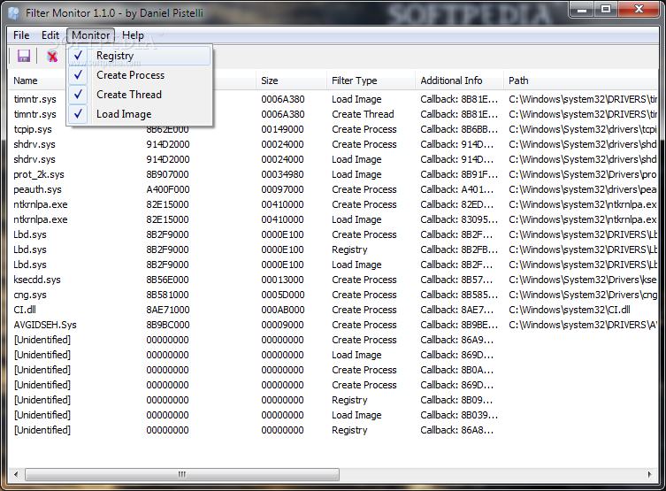
Task: Click the 000AB000 size cell
Action: pyautogui.click(x=282, y=310)
